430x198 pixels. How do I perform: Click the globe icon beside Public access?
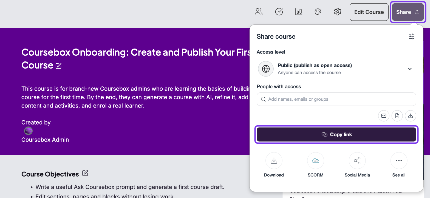(266, 69)
